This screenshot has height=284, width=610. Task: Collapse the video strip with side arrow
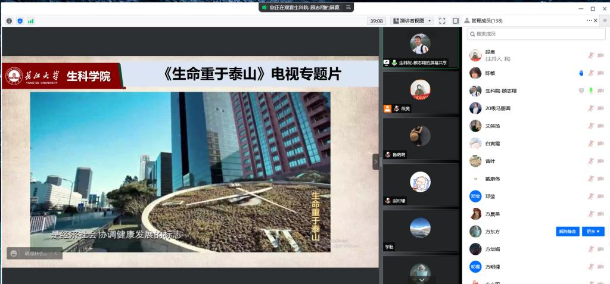tap(376, 161)
